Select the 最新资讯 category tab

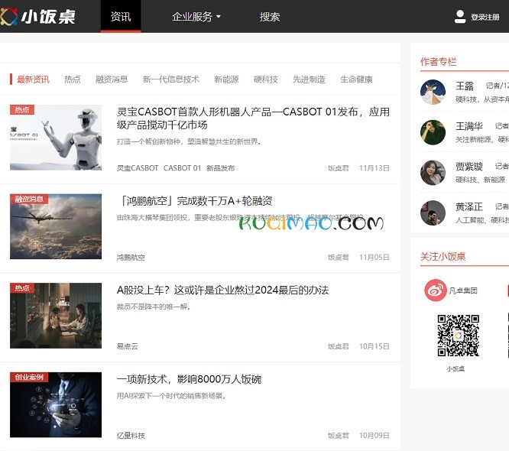click(33, 79)
